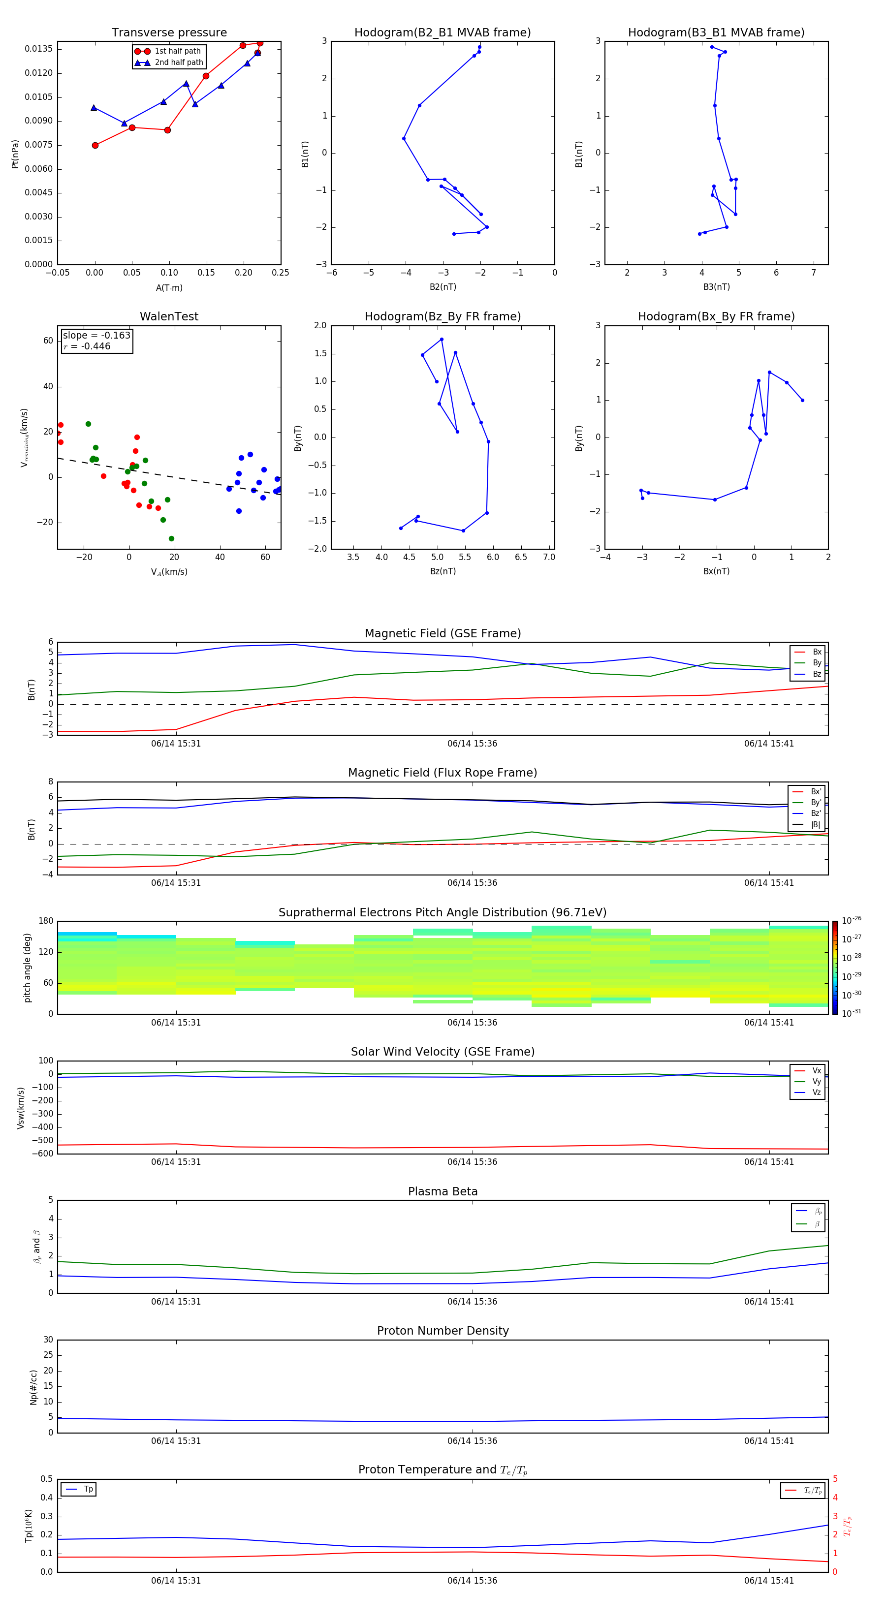
Task: Click the 'Plasma Beta' title
Action: point(443,1192)
